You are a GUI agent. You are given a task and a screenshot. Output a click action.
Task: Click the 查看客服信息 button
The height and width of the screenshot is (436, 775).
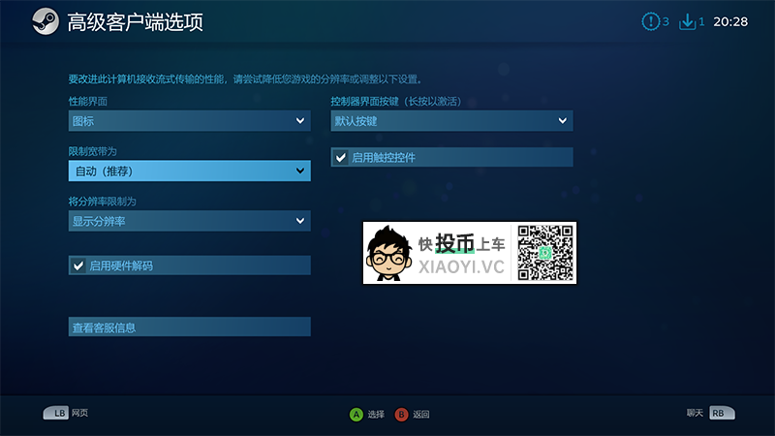click(189, 327)
